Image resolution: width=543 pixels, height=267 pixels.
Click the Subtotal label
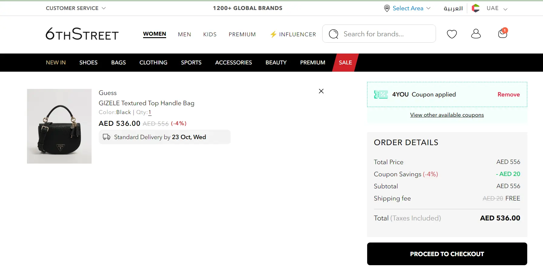click(386, 186)
